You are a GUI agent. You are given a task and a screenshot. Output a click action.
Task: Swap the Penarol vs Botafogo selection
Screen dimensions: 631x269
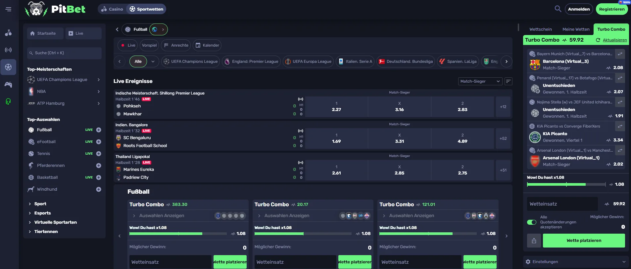point(620,78)
